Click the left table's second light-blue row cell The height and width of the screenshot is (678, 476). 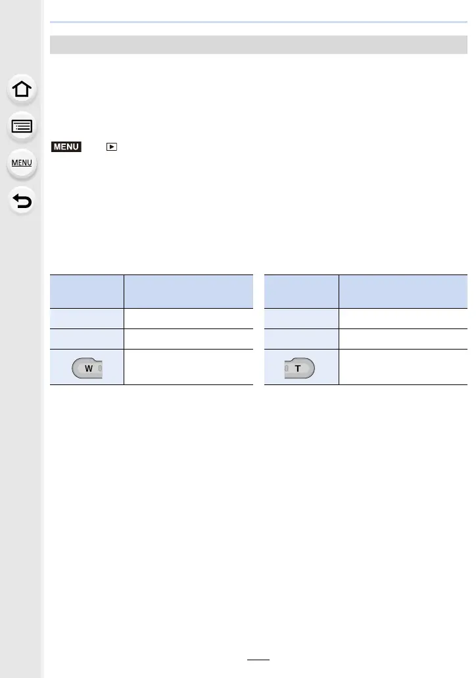(x=87, y=339)
